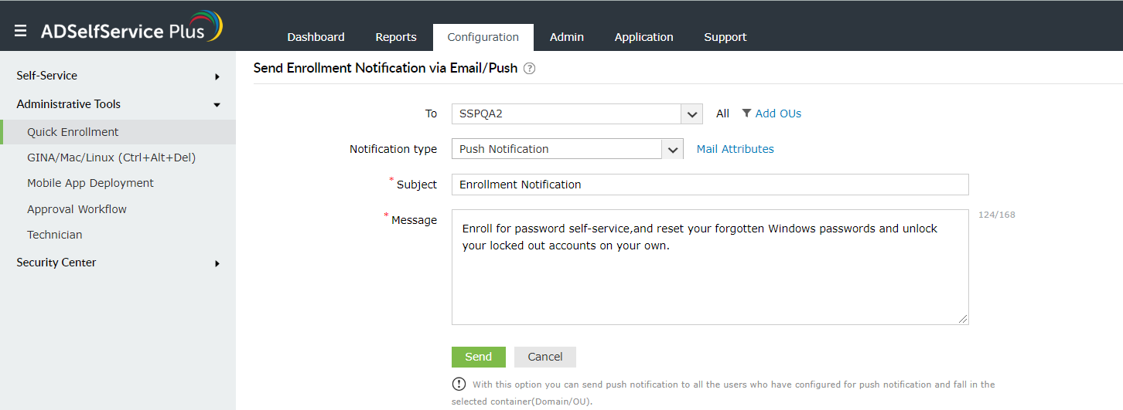Go to the Admin tab

coord(567,37)
